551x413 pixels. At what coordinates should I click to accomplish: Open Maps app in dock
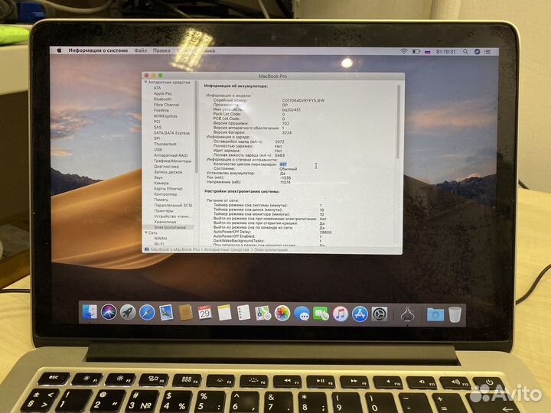point(262,313)
